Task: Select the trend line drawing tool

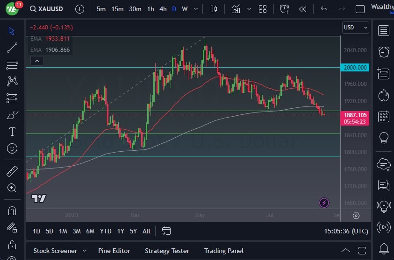Action: [12, 47]
